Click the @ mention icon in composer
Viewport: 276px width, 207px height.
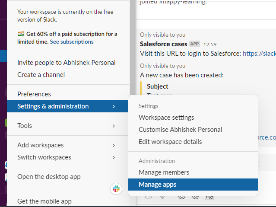(x=196, y=197)
